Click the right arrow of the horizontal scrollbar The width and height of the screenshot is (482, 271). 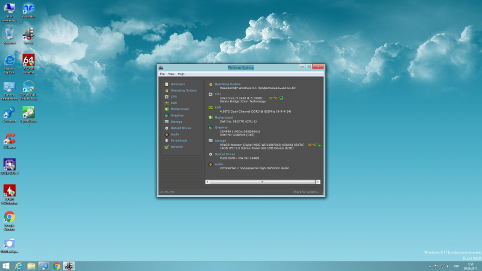pos(319,181)
